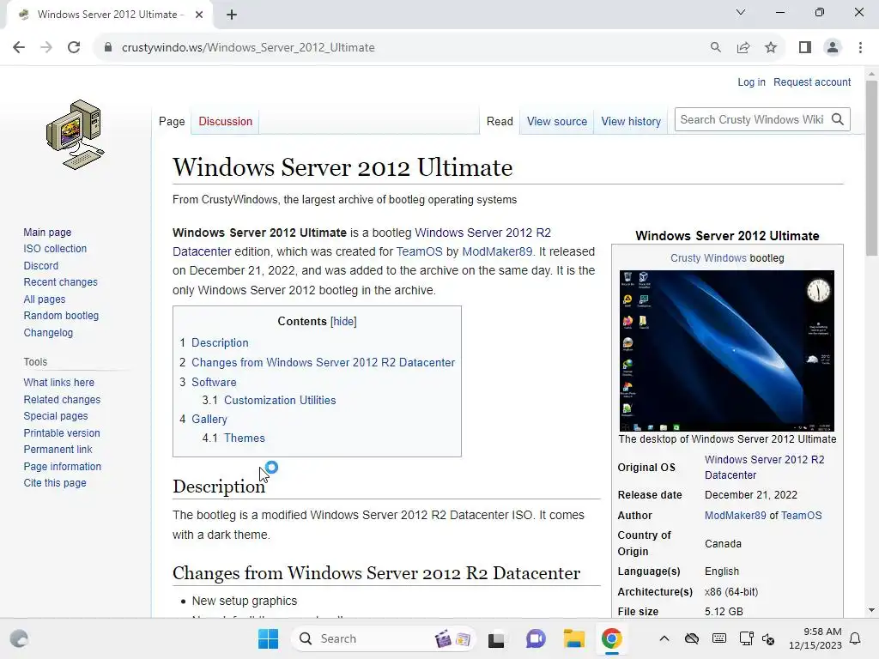
Task: Jump to Description in contents
Action: tap(220, 343)
